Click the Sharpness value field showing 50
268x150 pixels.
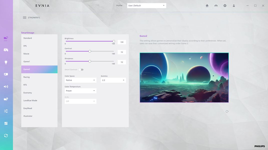(x=122, y=62)
